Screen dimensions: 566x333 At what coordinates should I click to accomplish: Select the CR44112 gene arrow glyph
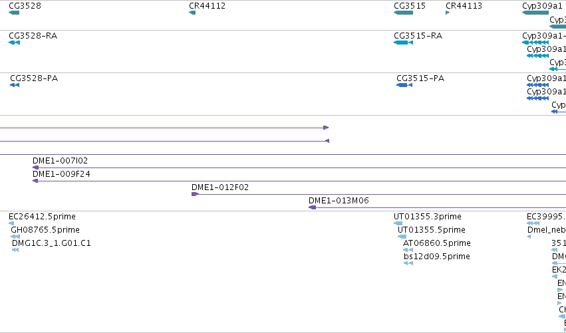point(192,13)
